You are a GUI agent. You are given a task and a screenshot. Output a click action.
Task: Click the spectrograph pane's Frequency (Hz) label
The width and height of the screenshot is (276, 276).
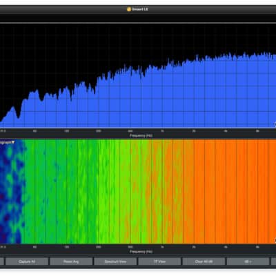tap(141, 252)
